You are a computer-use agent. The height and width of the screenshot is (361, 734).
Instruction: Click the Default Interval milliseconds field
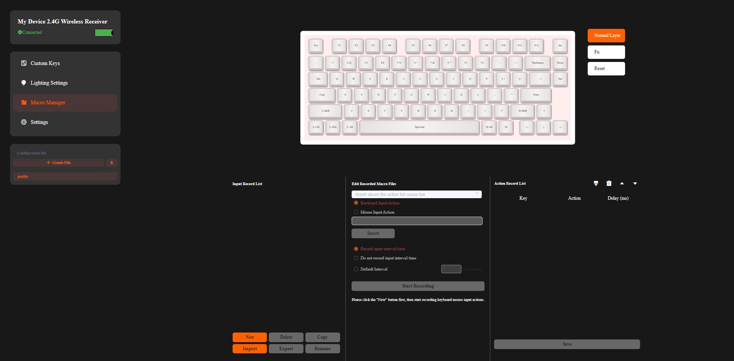click(451, 269)
